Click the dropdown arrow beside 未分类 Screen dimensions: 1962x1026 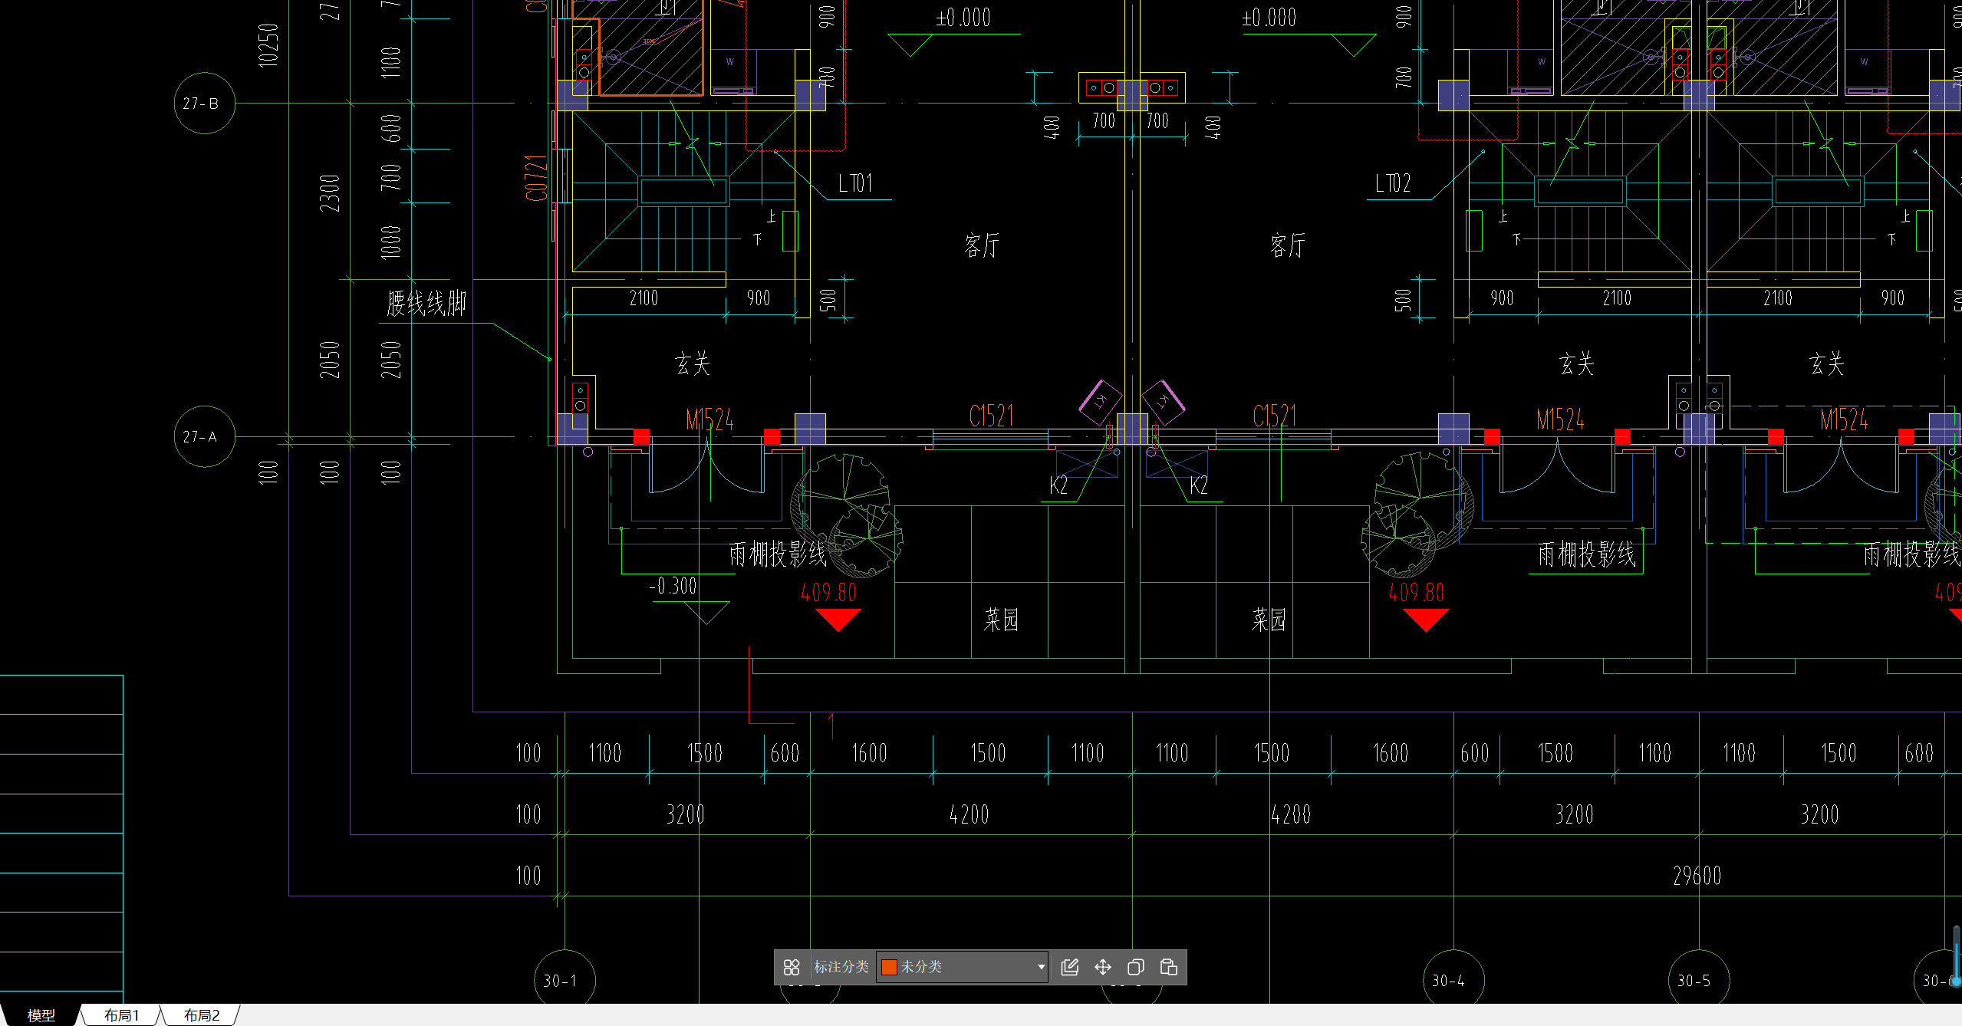[x=1040, y=967]
